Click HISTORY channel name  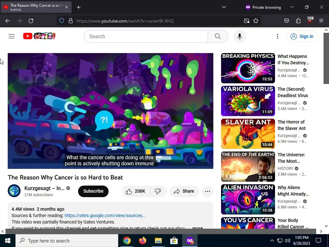pyautogui.click(x=285, y=169)
